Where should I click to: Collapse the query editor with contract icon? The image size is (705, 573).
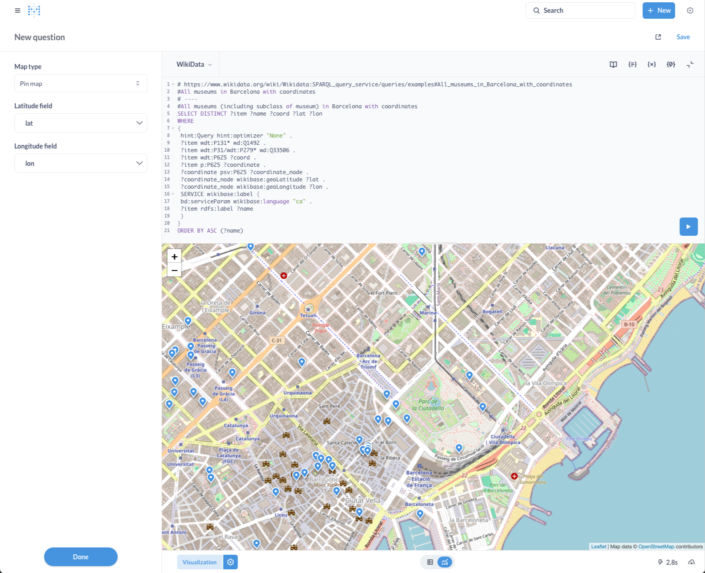click(690, 64)
